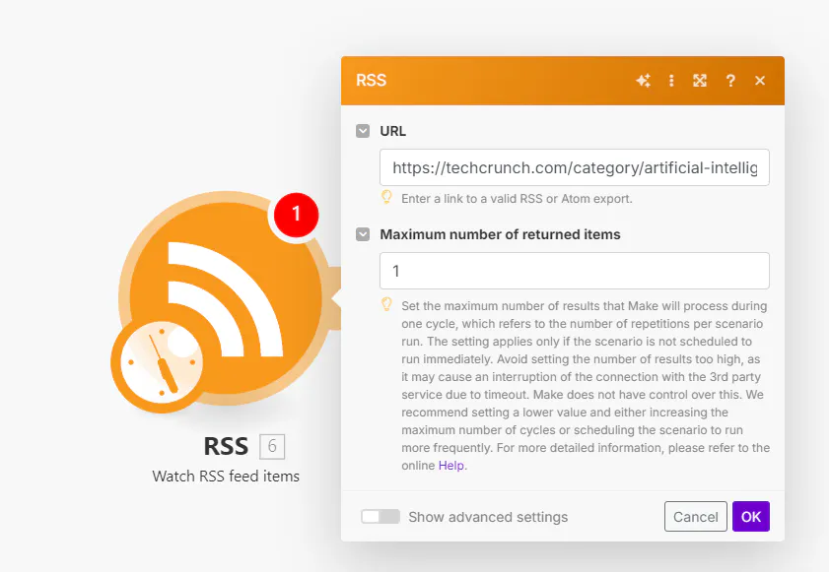
Task: Toggle the Maximum number of returned items checkbox
Action: (363, 234)
